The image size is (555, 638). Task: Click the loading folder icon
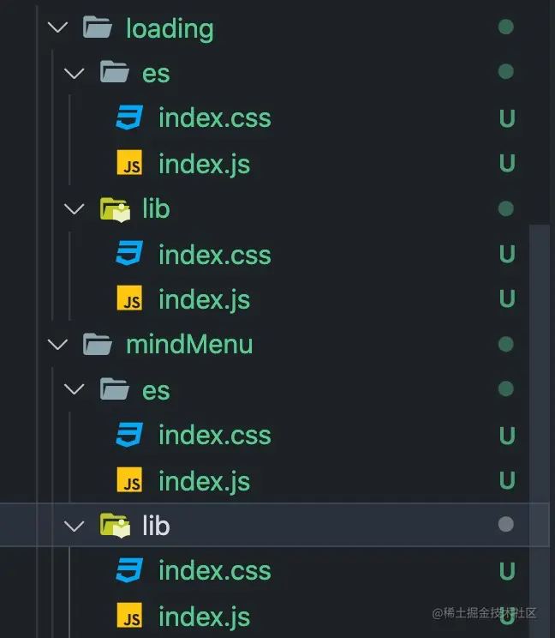(x=98, y=28)
